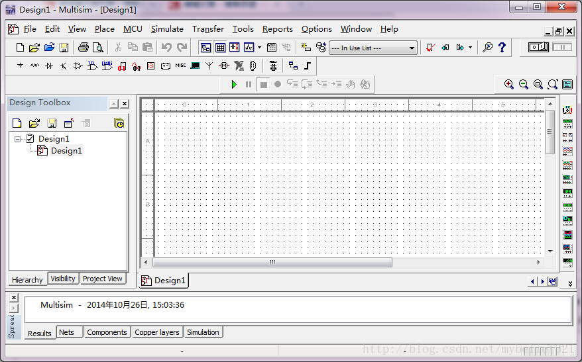
Task: Place an RF antenna component
Action: 209,66
